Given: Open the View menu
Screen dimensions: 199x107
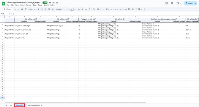Looking at the screenshot, I should point(17,5).
